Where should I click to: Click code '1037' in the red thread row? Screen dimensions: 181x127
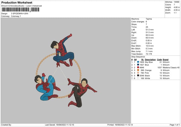pyautogui.click(x=160, y=68)
